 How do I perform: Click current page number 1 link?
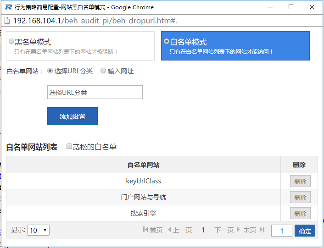[203, 230]
